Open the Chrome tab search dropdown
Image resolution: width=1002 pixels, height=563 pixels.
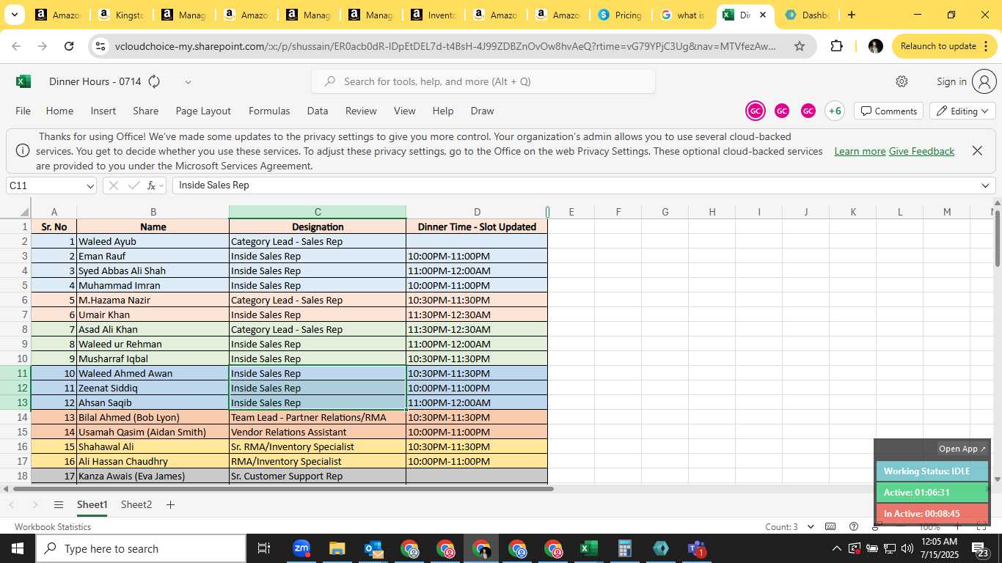click(14, 15)
